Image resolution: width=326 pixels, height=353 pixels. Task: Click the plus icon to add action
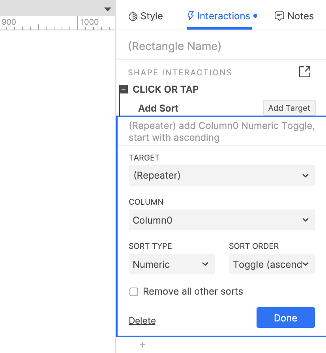coord(142,345)
